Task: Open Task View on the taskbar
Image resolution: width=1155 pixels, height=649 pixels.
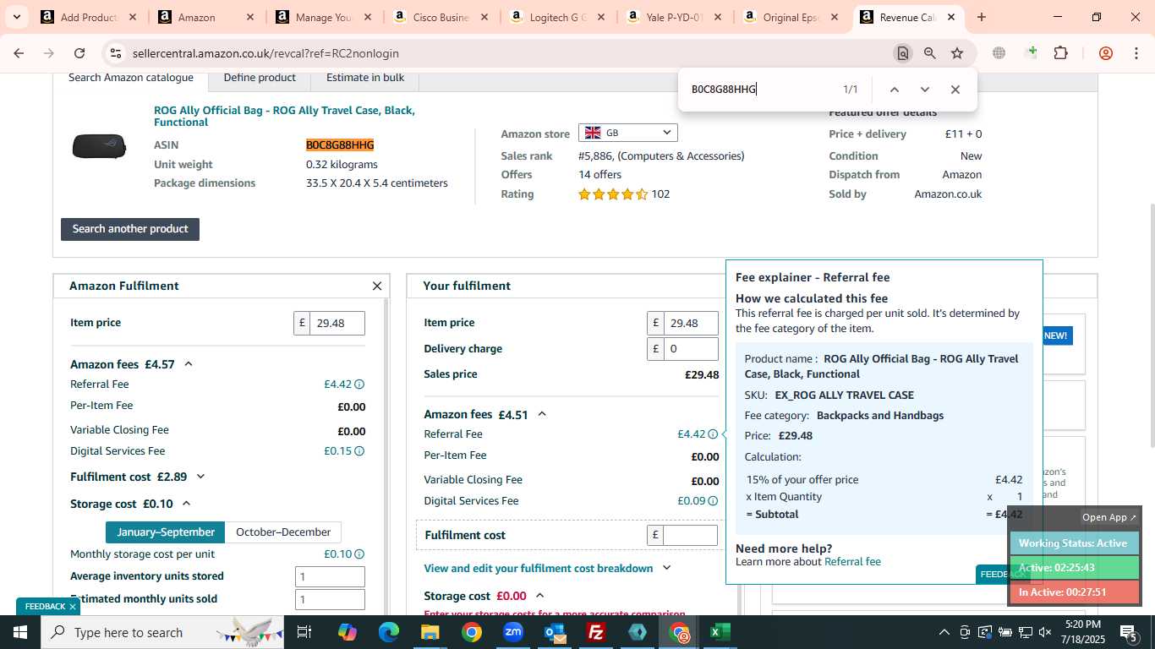Action: coord(305,632)
